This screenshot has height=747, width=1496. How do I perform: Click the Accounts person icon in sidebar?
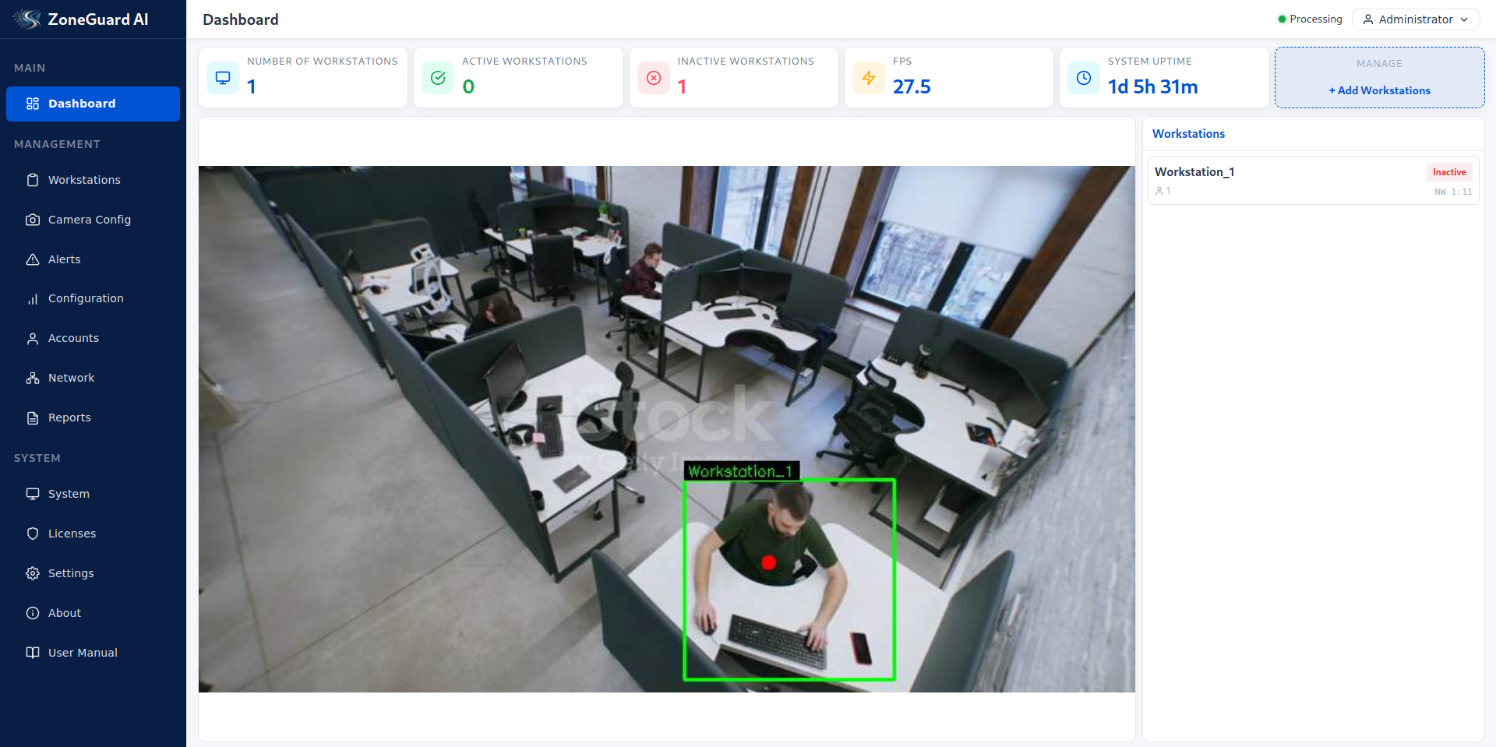click(33, 338)
